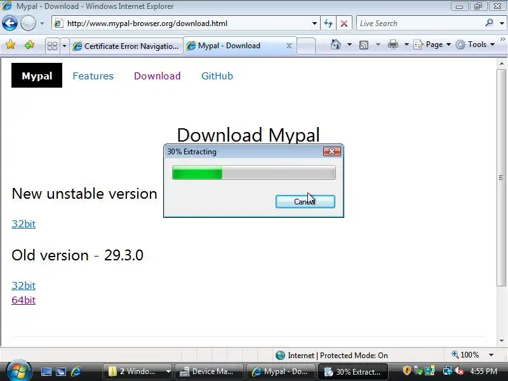The image size is (508, 381).
Task: Click the 4:55 PM clock
Action: (483, 371)
